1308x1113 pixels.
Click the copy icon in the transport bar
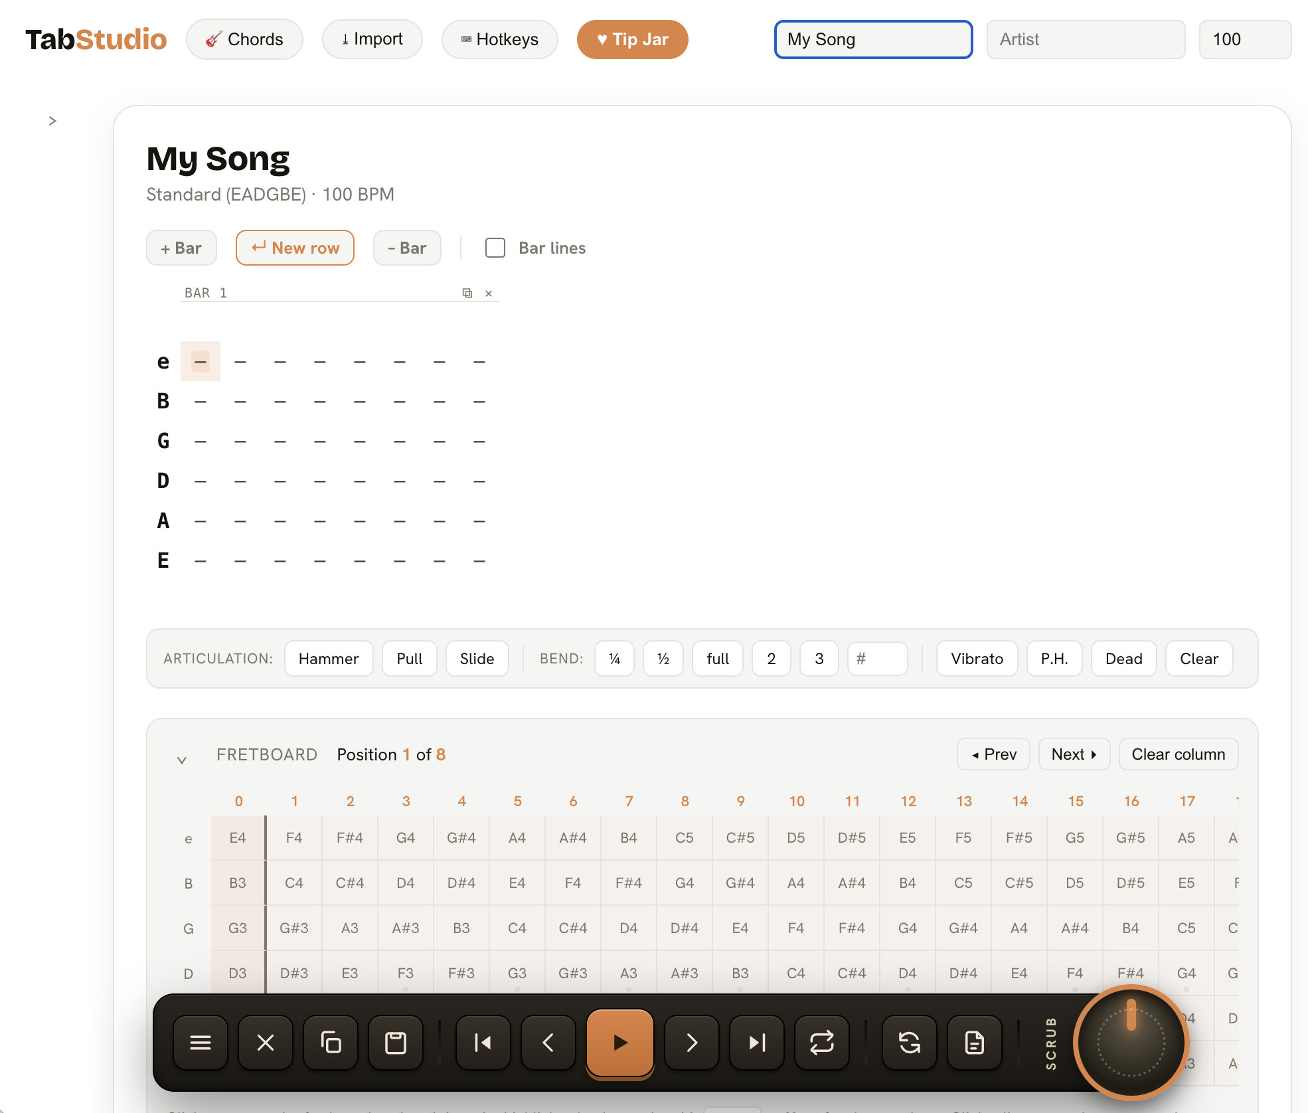[x=331, y=1043]
